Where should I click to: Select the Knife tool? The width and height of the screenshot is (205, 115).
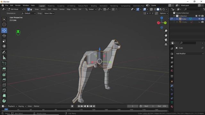[x=4, y=90]
